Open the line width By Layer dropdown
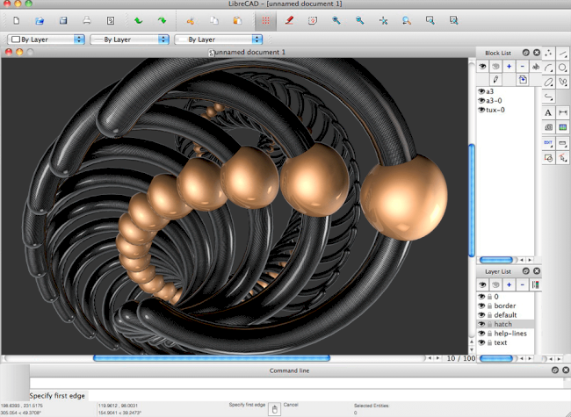571x417 pixels. (130, 40)
